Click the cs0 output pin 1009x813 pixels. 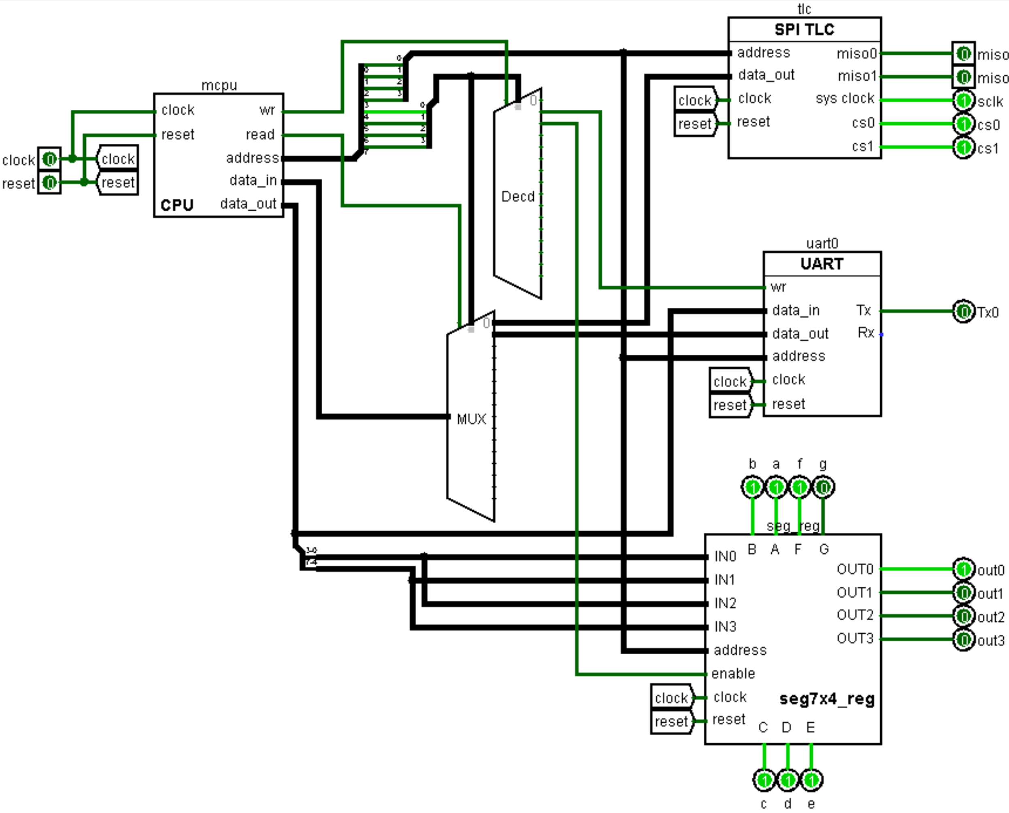click(963, 123)
